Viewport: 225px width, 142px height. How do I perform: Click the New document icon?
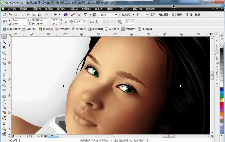pos(4,15)
